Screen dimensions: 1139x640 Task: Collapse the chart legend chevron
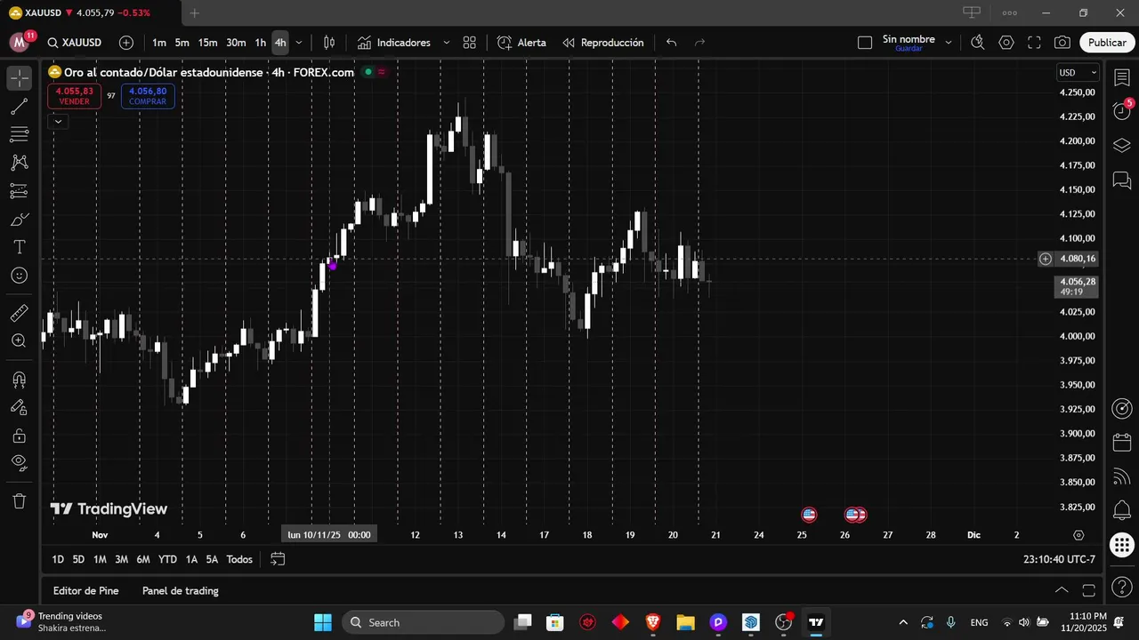(58, 121)
